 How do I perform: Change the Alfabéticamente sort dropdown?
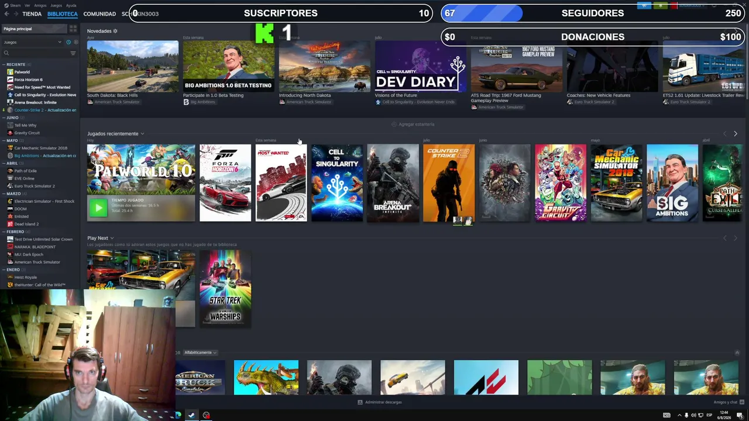pyautogui.click(x=200, y=353)
